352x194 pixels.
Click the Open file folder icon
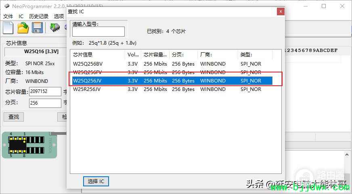[23, 28]
